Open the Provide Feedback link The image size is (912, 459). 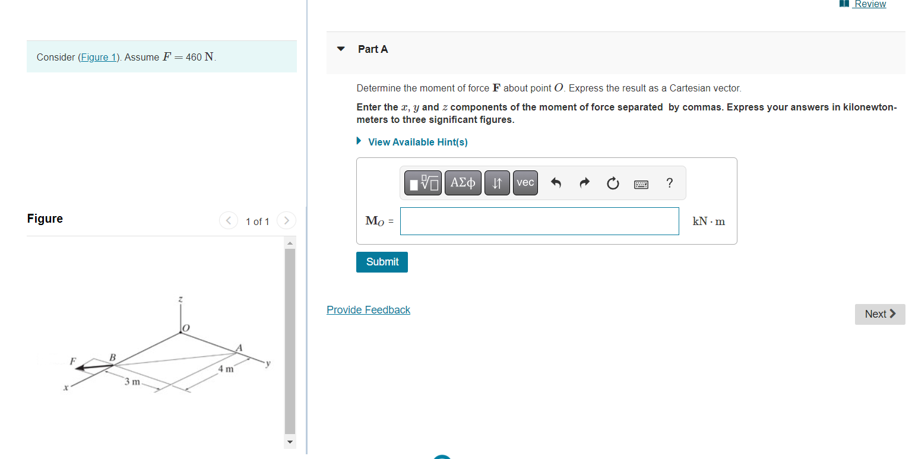(368, 309)
